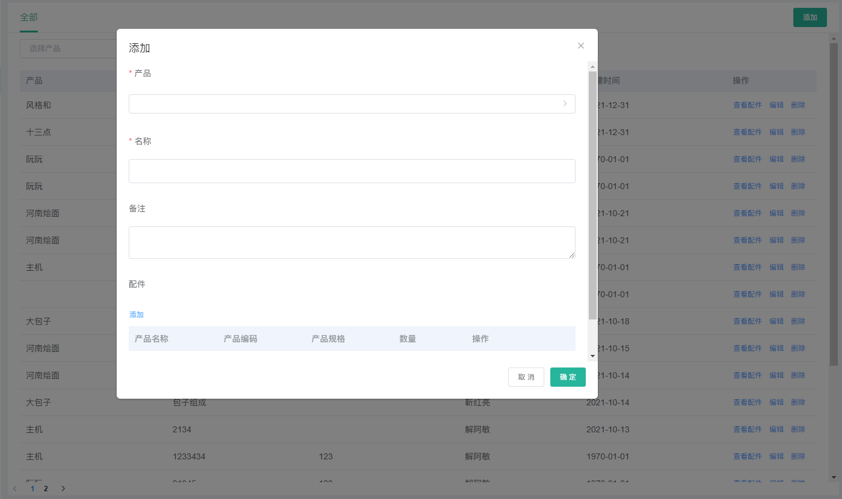
Task: Click 删除 in the 风格和 row
Action: 798,105
